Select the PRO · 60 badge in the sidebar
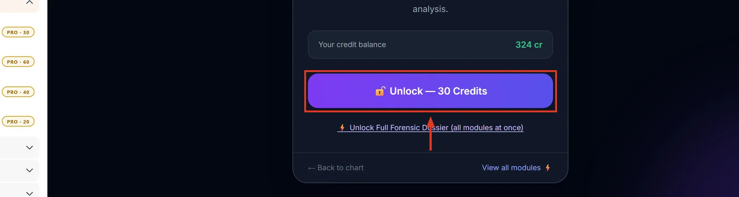This screenshot has height=197, width=739. pos(18,62)
